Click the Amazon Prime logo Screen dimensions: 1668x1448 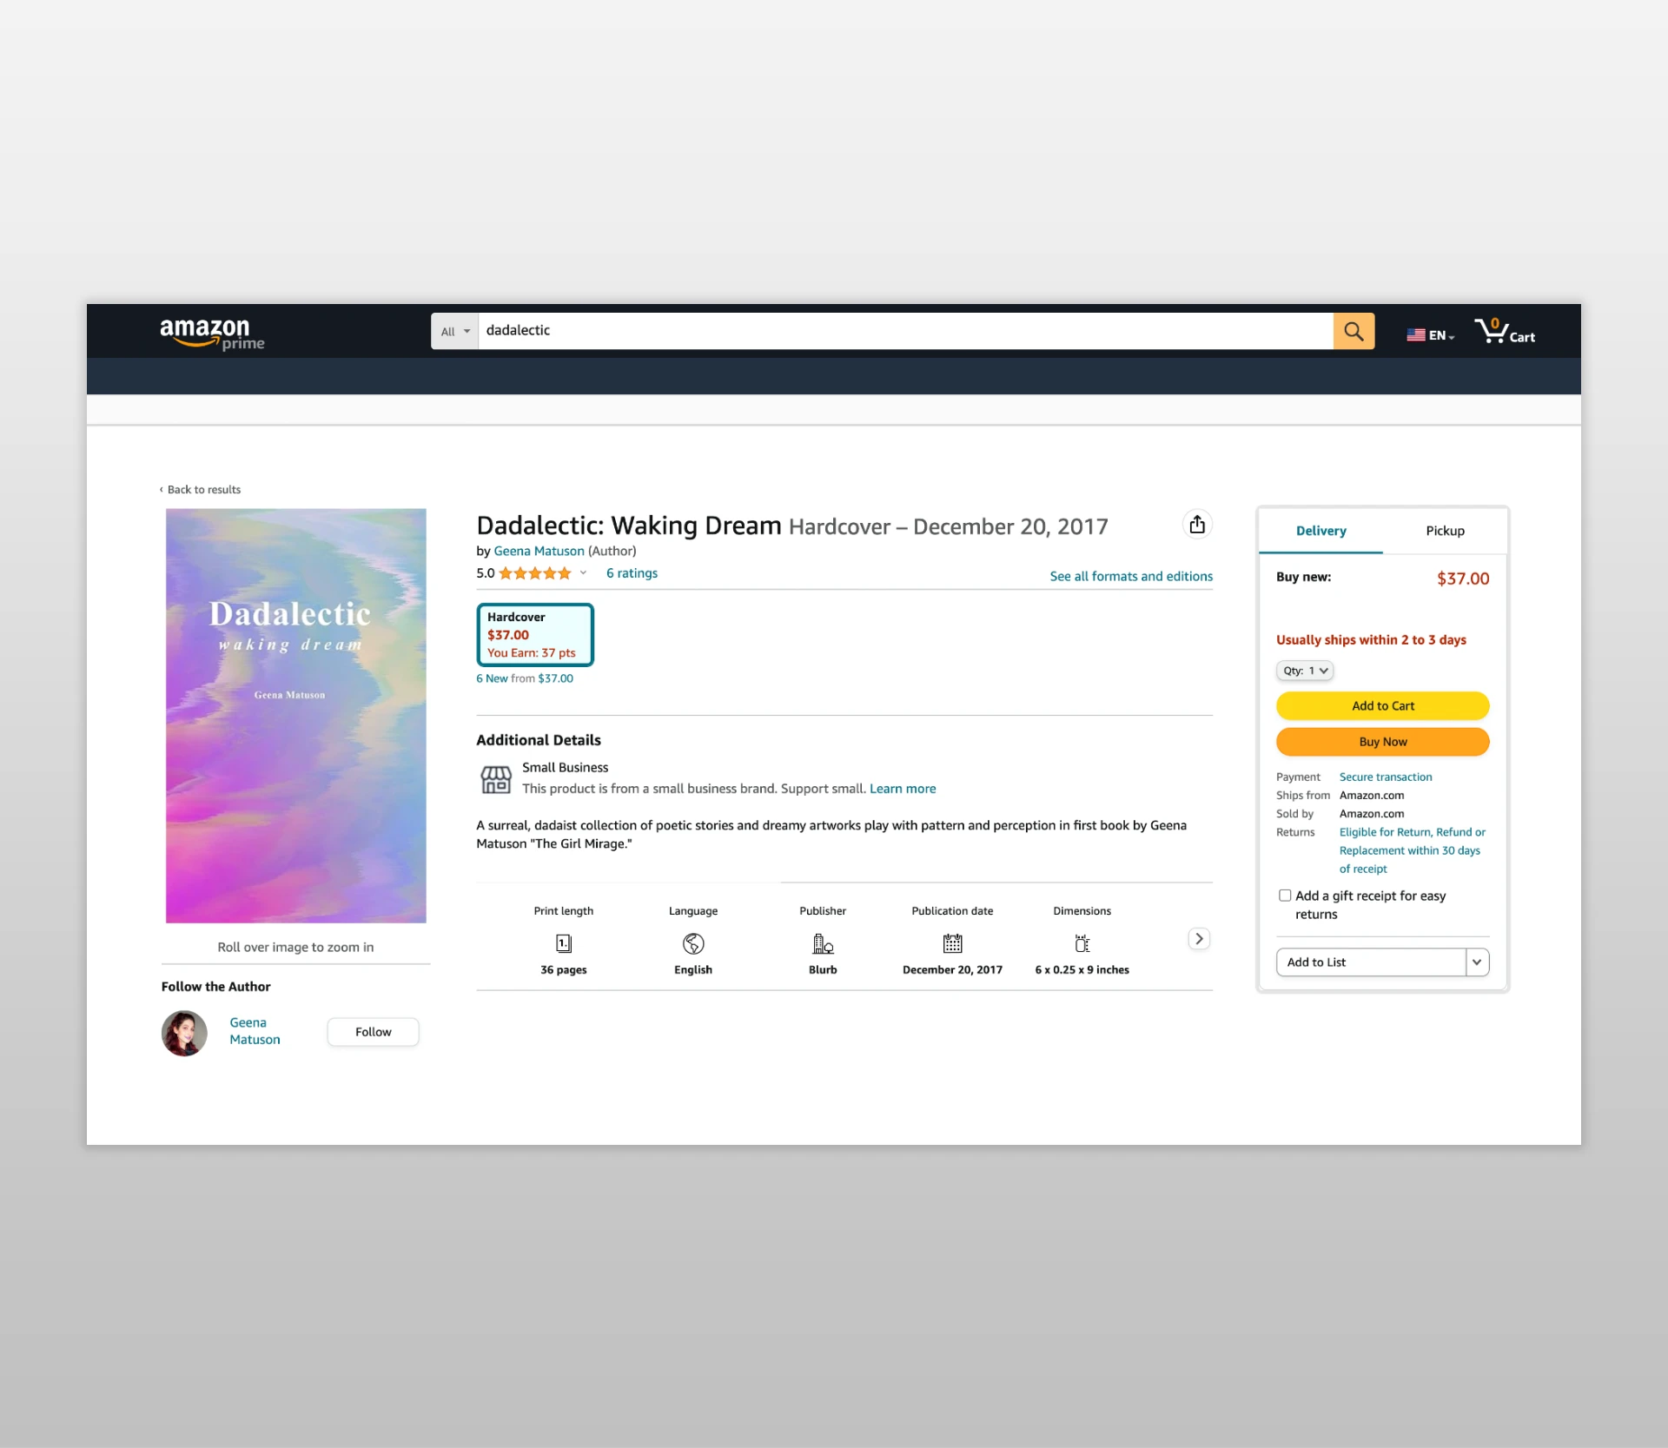(212, 334)
